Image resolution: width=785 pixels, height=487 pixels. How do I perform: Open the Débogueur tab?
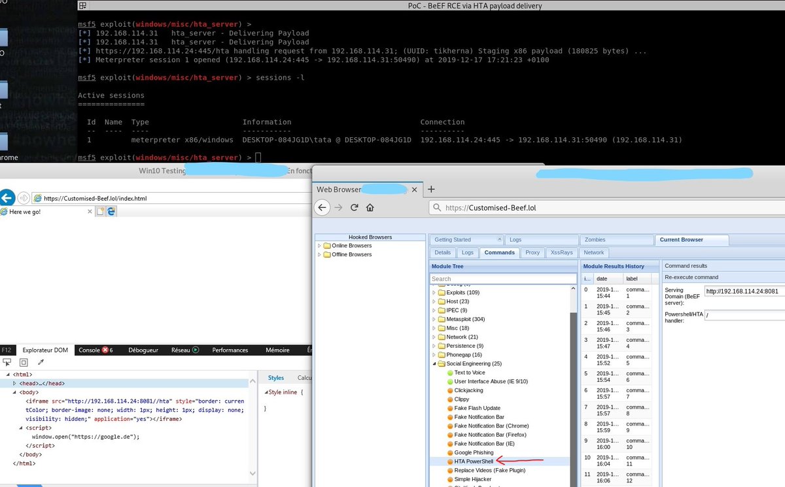[x=143, y=350]
